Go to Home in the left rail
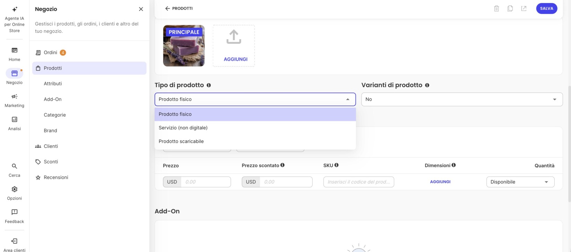Image resolution: width=571 pixels, height=252 pixels. pyautogui.click(x=15, y=55)
